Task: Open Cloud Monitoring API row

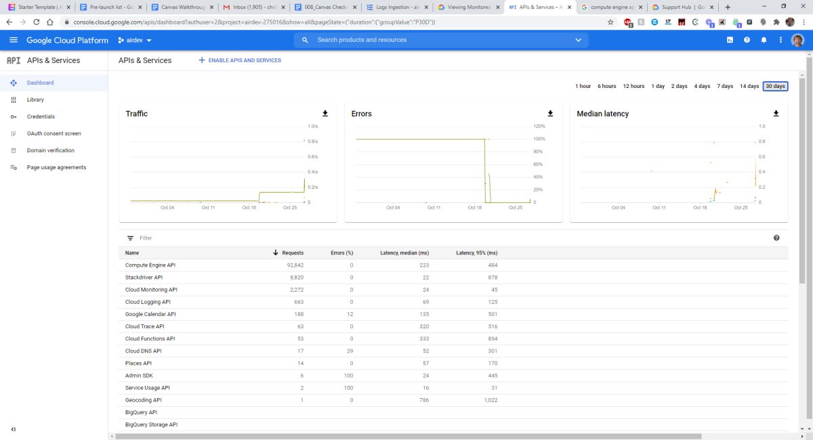Action: (x=454, y=290)
